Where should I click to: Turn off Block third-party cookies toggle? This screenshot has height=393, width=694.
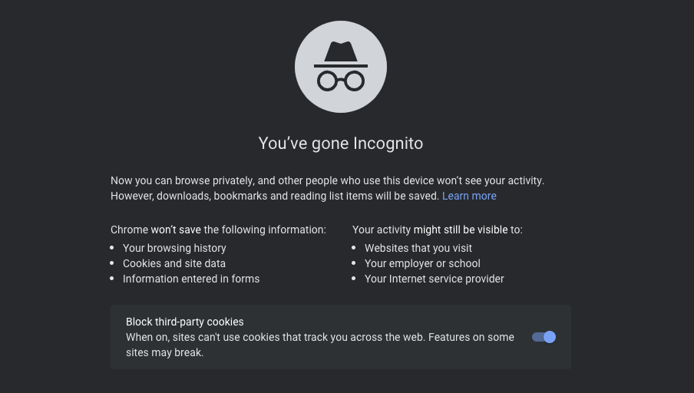pos(544,337)
